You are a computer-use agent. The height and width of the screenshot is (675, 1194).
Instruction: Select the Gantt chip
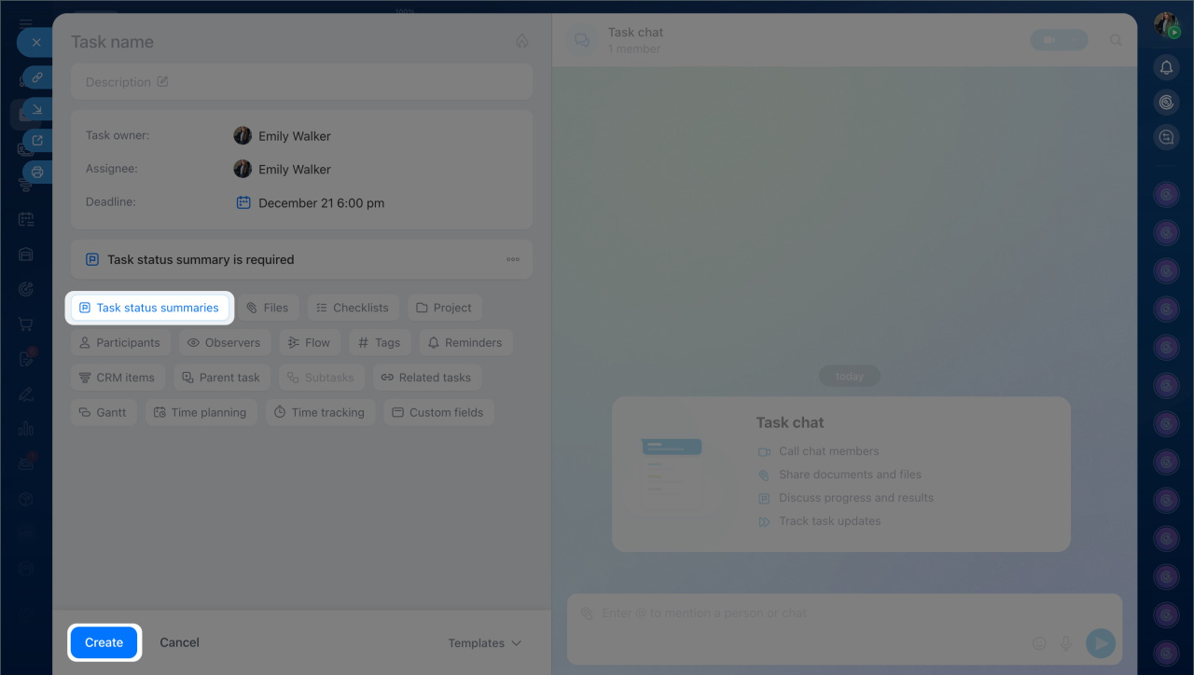point(103,412)
